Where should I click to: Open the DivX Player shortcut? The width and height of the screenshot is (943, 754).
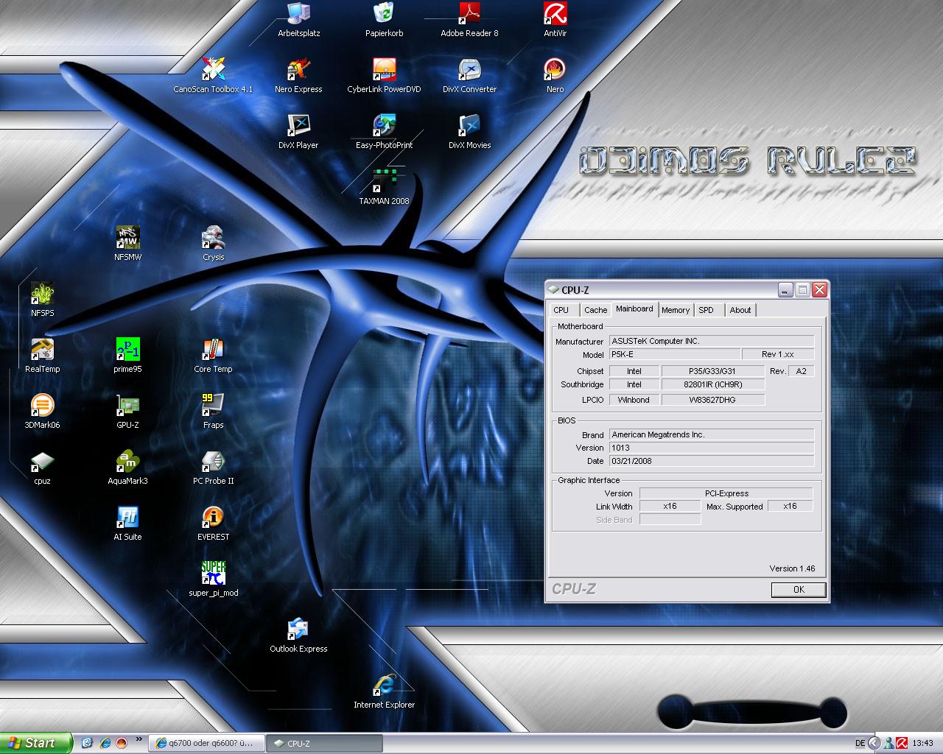tap(298, 132)
